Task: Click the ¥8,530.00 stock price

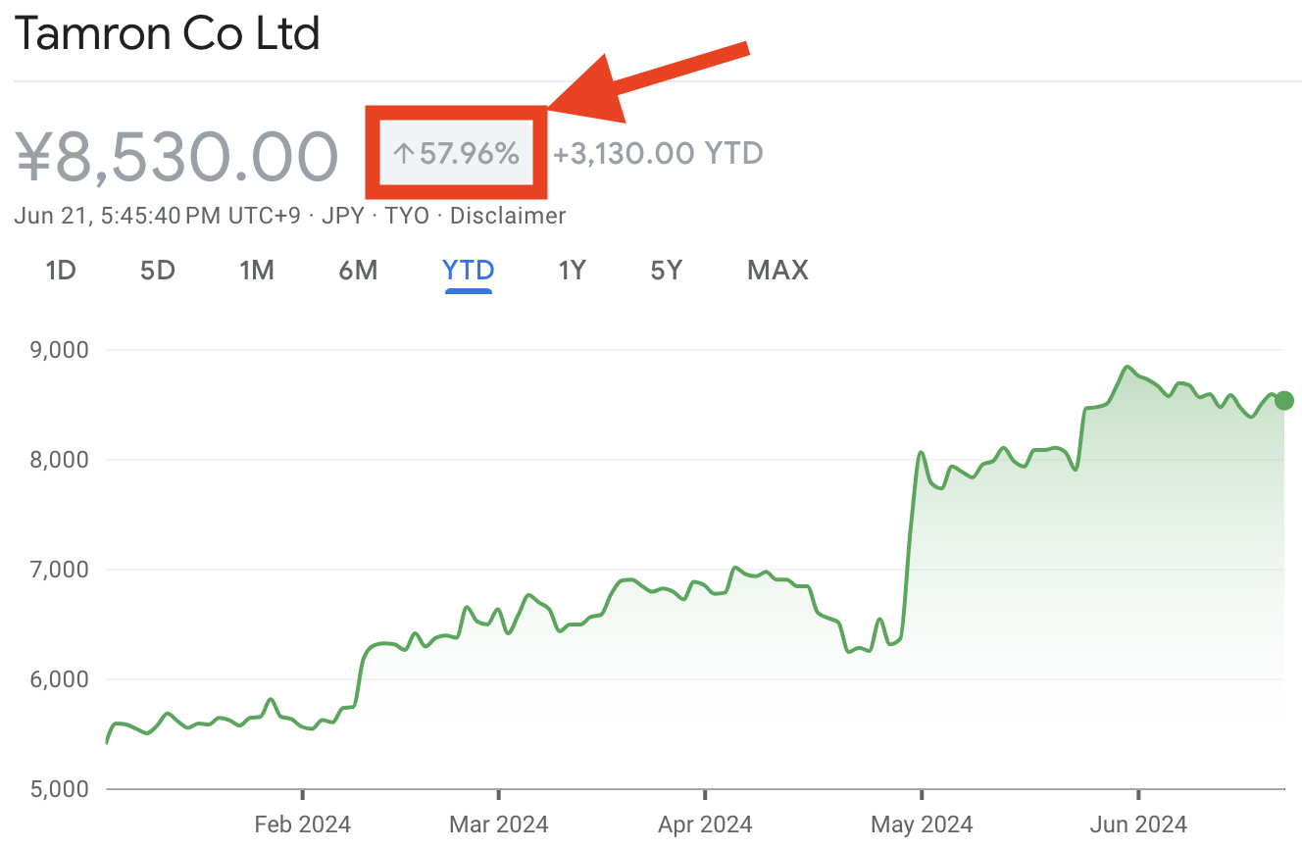Action: (x=177, y=156)
